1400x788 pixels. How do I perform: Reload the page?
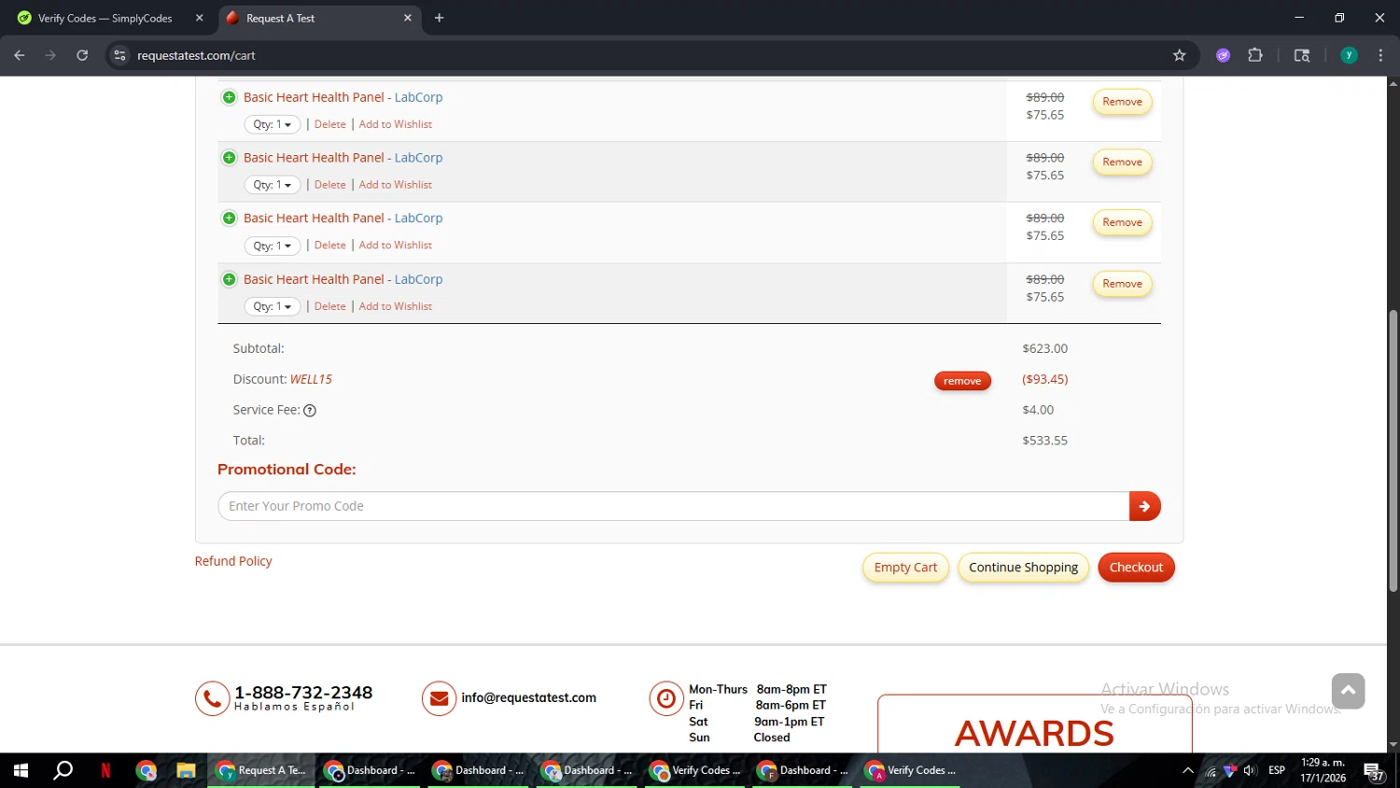[82, 55]
